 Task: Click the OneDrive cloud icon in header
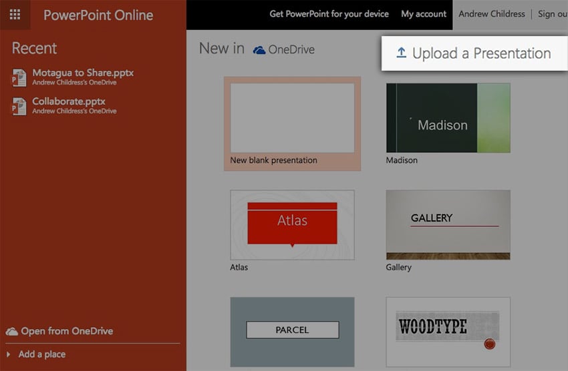tap(259, 50)
